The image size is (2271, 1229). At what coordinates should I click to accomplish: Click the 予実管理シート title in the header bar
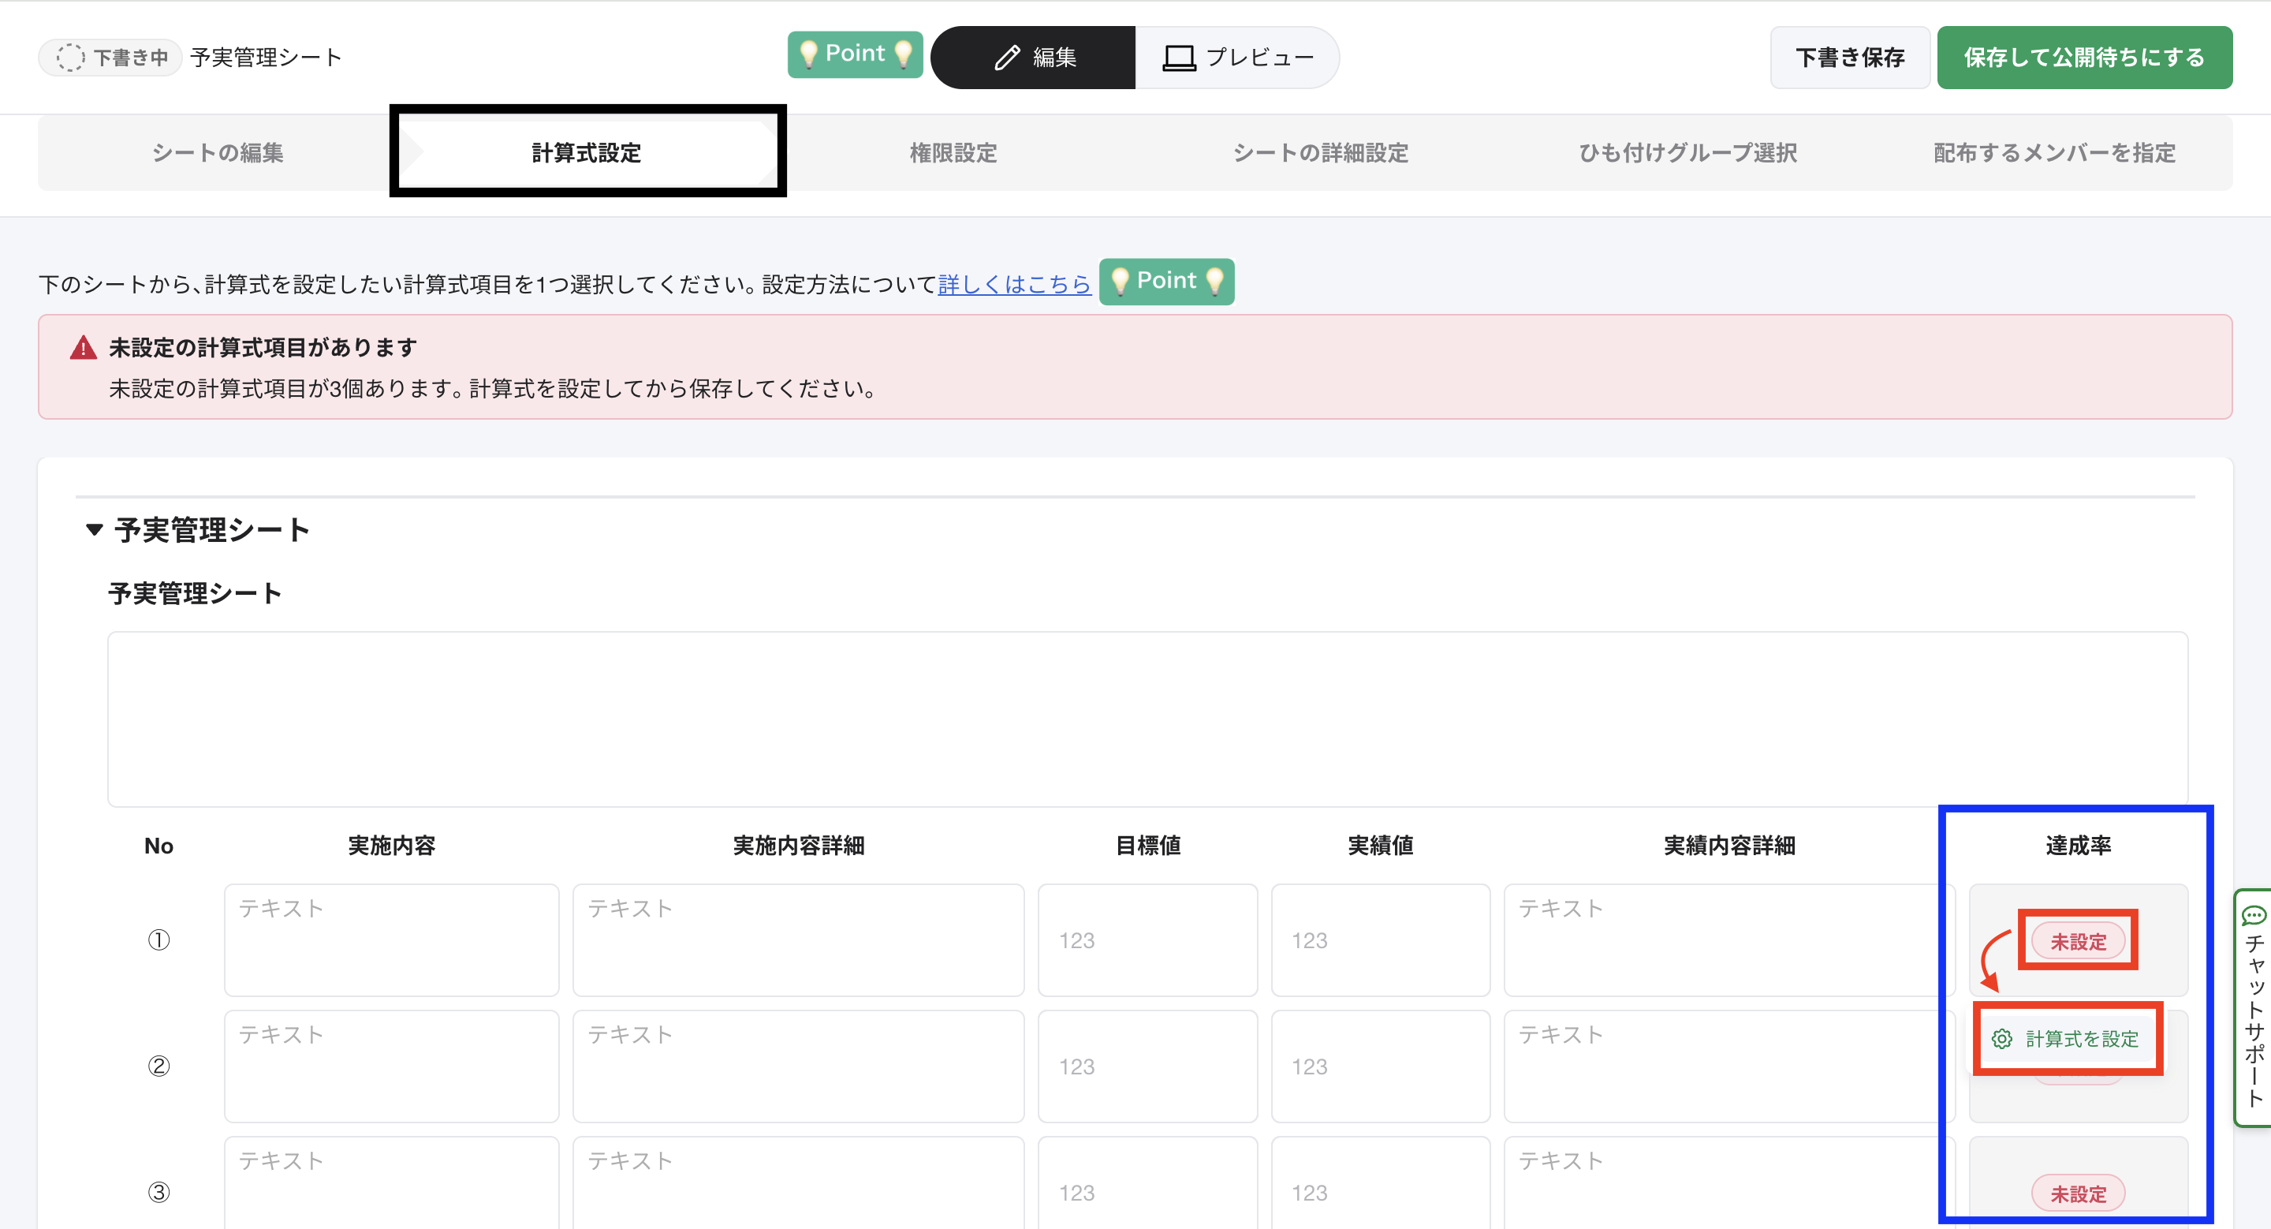point(267,58)
